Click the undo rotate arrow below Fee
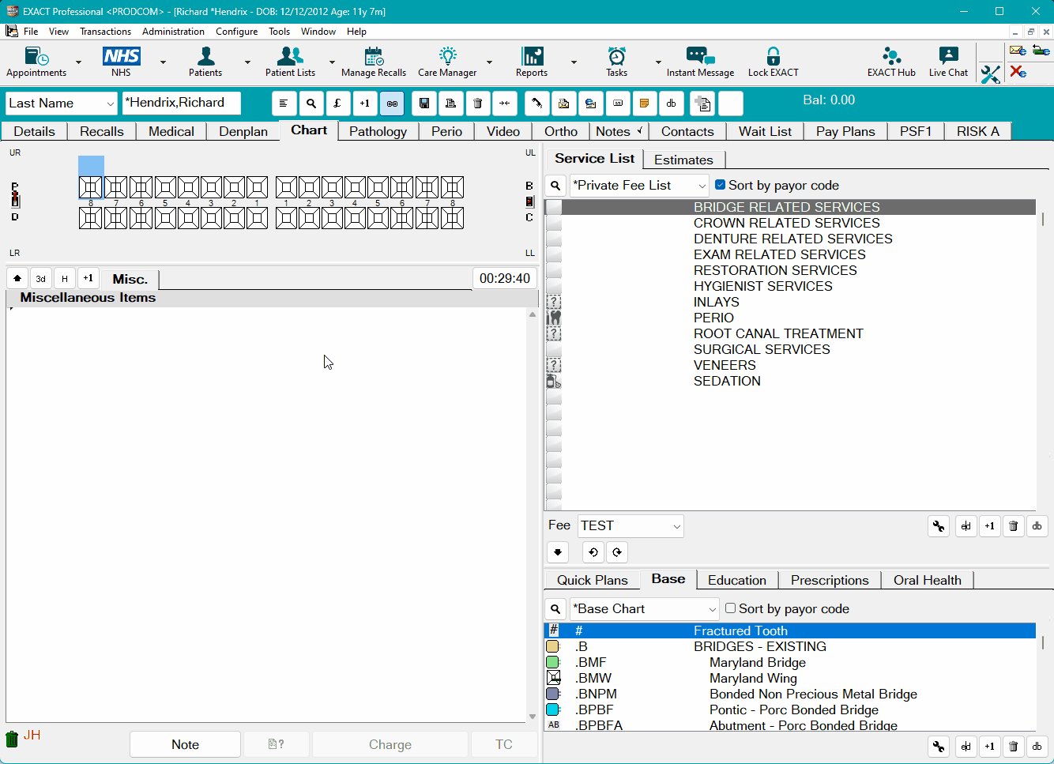Screen dimensions: 1054x764 (x=593, y=552)
